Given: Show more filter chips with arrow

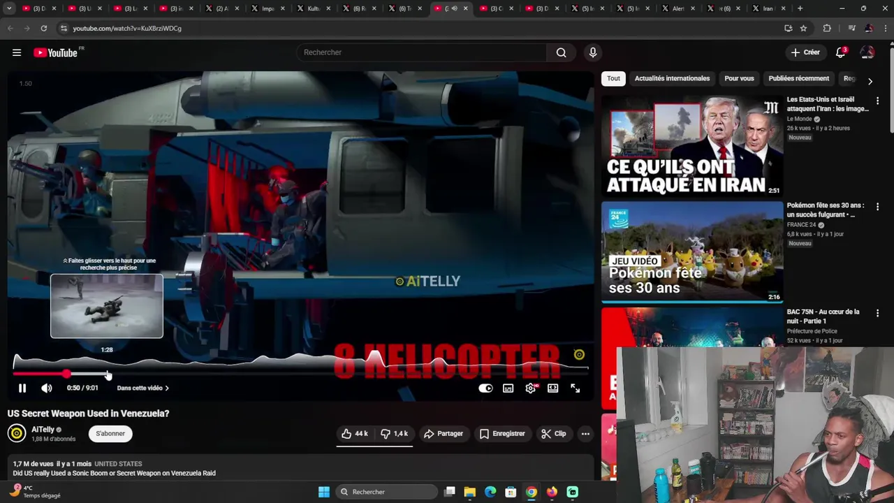Looking at the screenshot, I should point(870,81).
